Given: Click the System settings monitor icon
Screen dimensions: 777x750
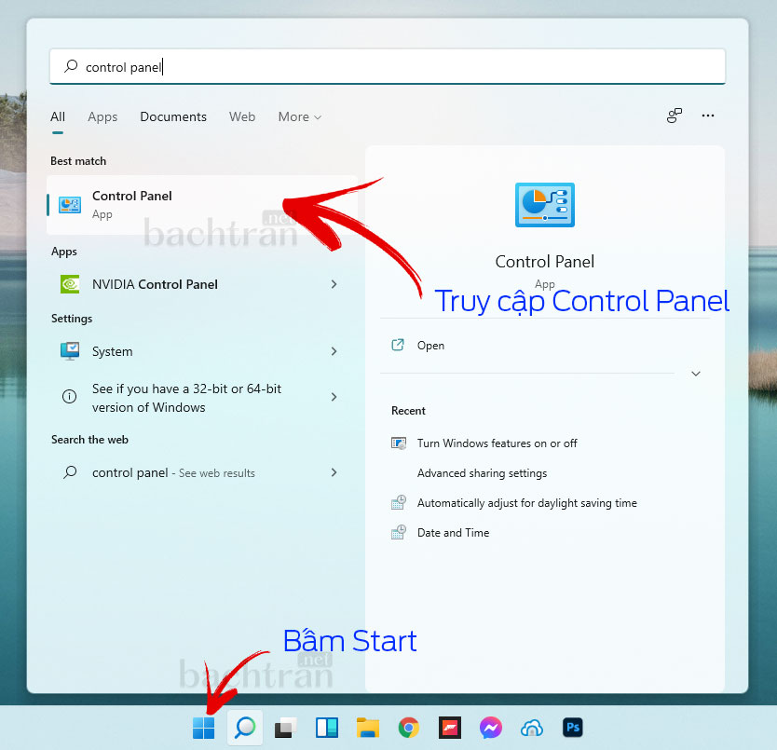Looking at the screenshot, I should click(70, 351).
